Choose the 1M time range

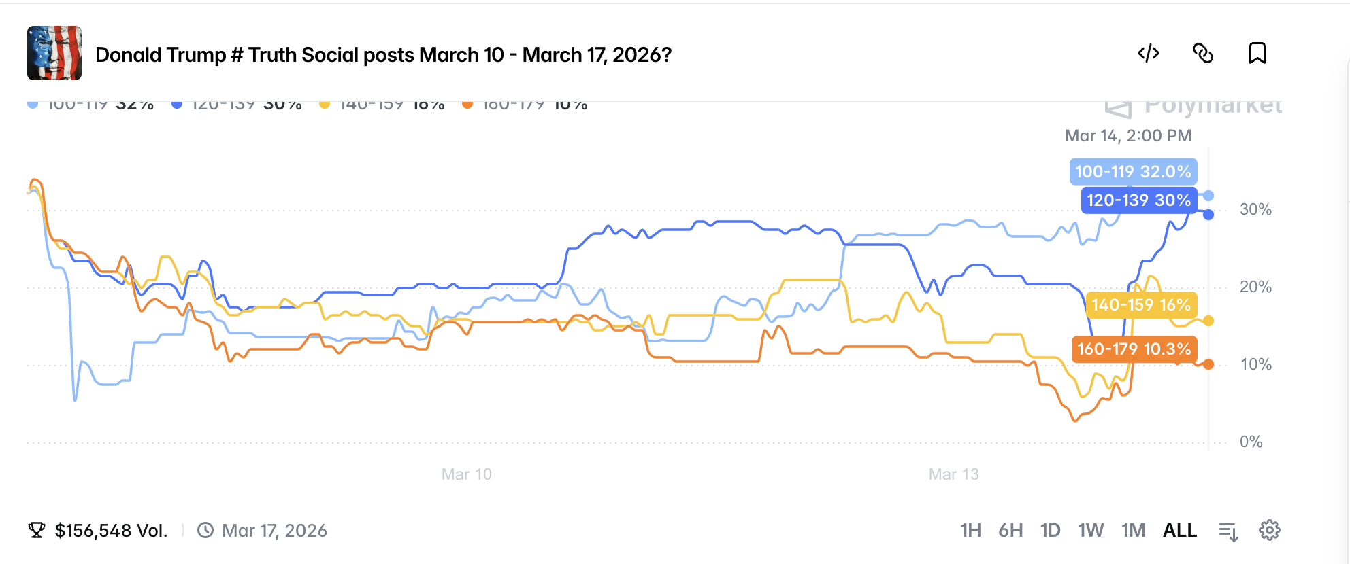coord(1133,530)
